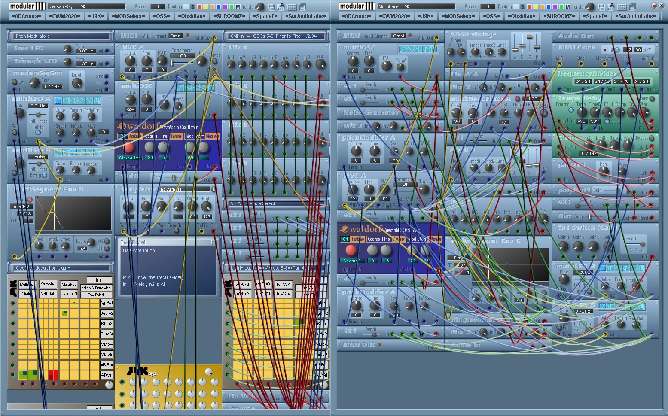
Task: Open -=CWM2020=- menu in VersatileSynth
Action: pos(64,16)
